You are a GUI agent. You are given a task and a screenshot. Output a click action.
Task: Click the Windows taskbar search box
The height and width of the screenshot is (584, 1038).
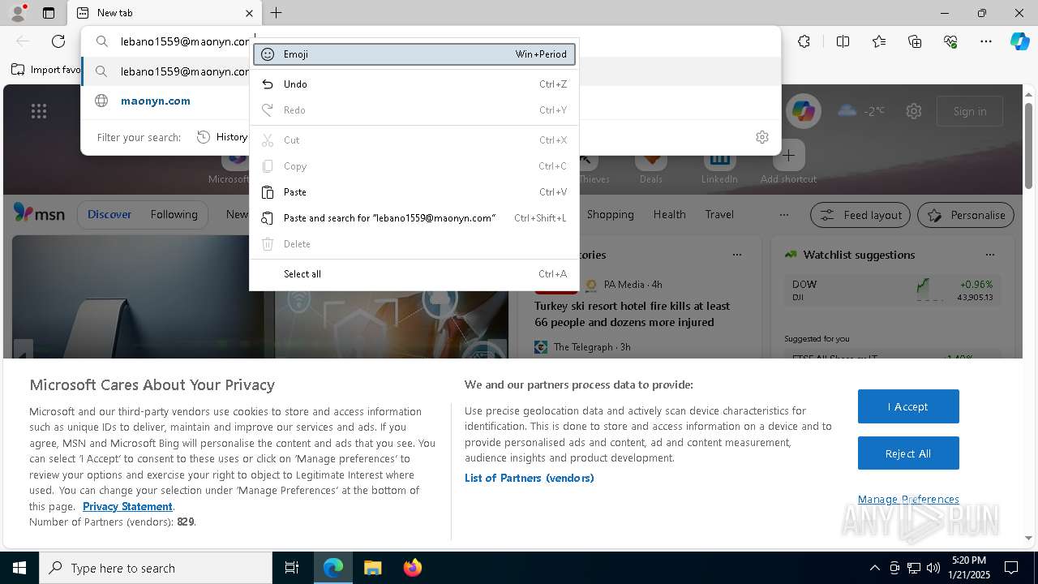[x=156, y=568]
